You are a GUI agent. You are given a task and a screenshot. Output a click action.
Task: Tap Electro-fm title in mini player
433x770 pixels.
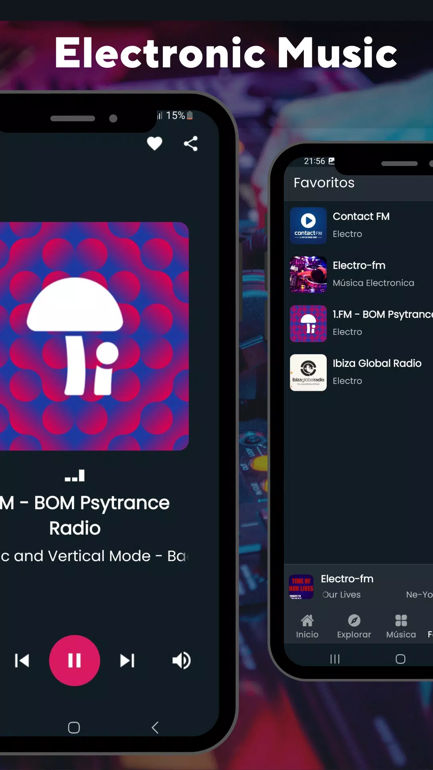347,579
